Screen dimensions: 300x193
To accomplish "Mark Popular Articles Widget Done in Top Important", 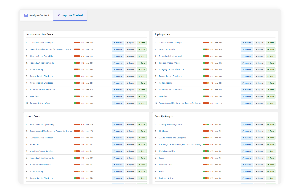I will [270, 63].
